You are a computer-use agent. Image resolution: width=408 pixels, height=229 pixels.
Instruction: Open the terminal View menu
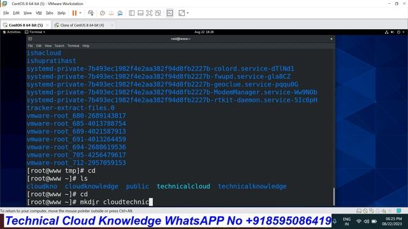pyautogui.click(x=48, y=46)
